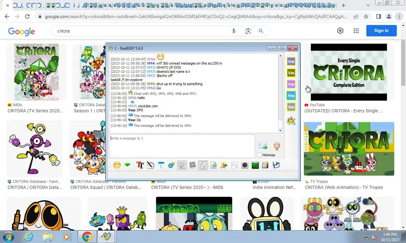Open chat settings gears icon

click(x=172, y=165)
